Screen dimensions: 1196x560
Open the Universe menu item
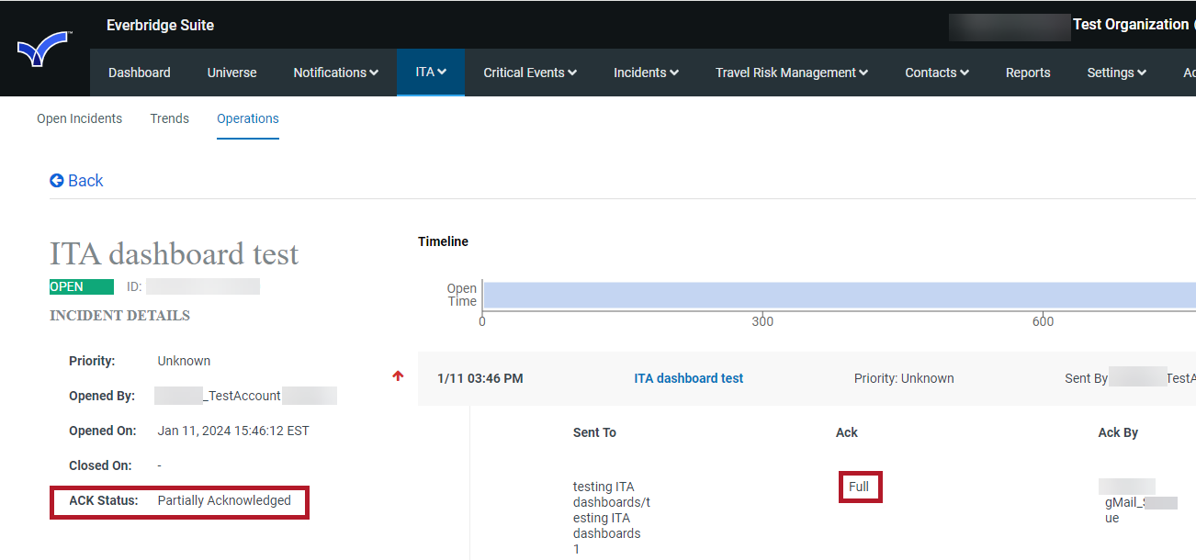pyautogui.click(x=232, y=73)
